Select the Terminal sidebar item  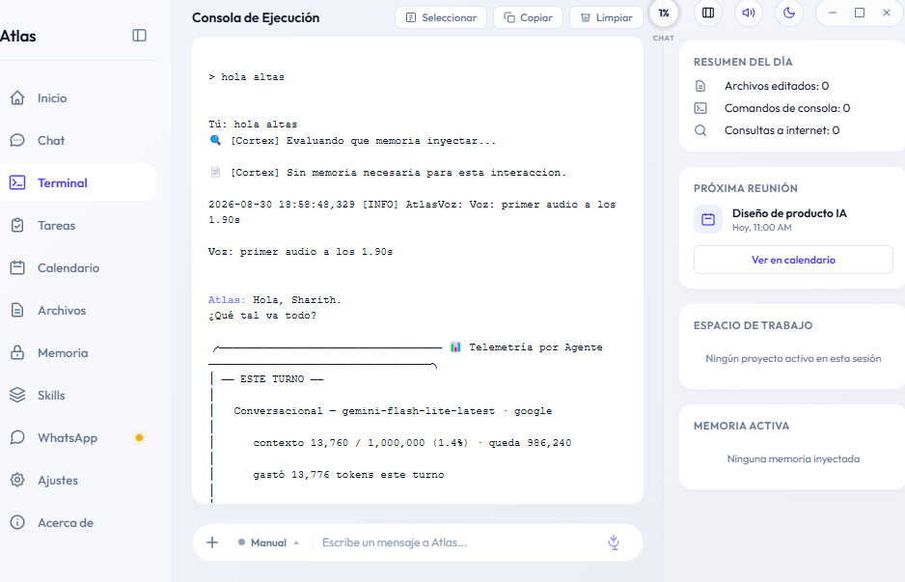(78, 183)
